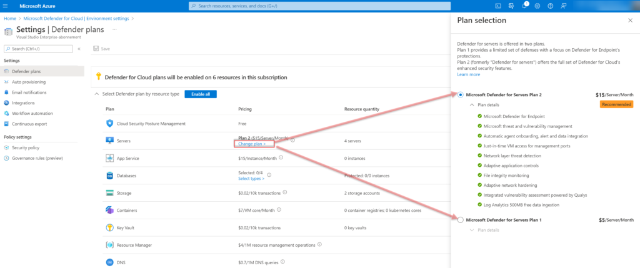The height and width of the screenshot is (268, 640).
Task: Click the Pricing column header
Action: [x=245, y=109]
